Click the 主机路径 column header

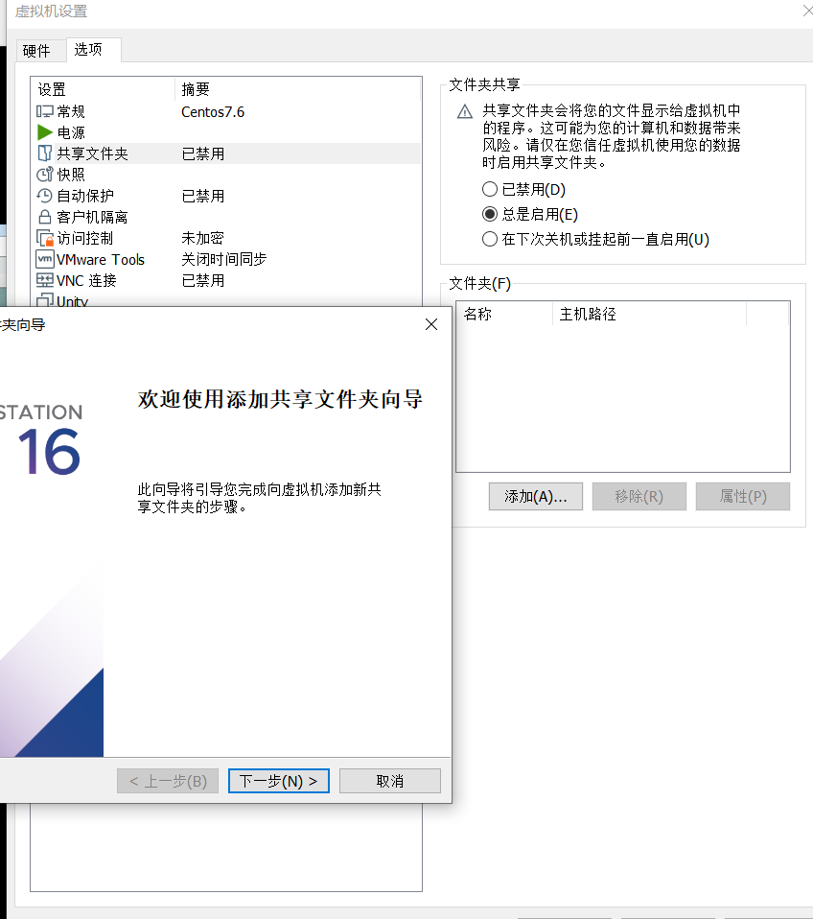click(650, 314)
